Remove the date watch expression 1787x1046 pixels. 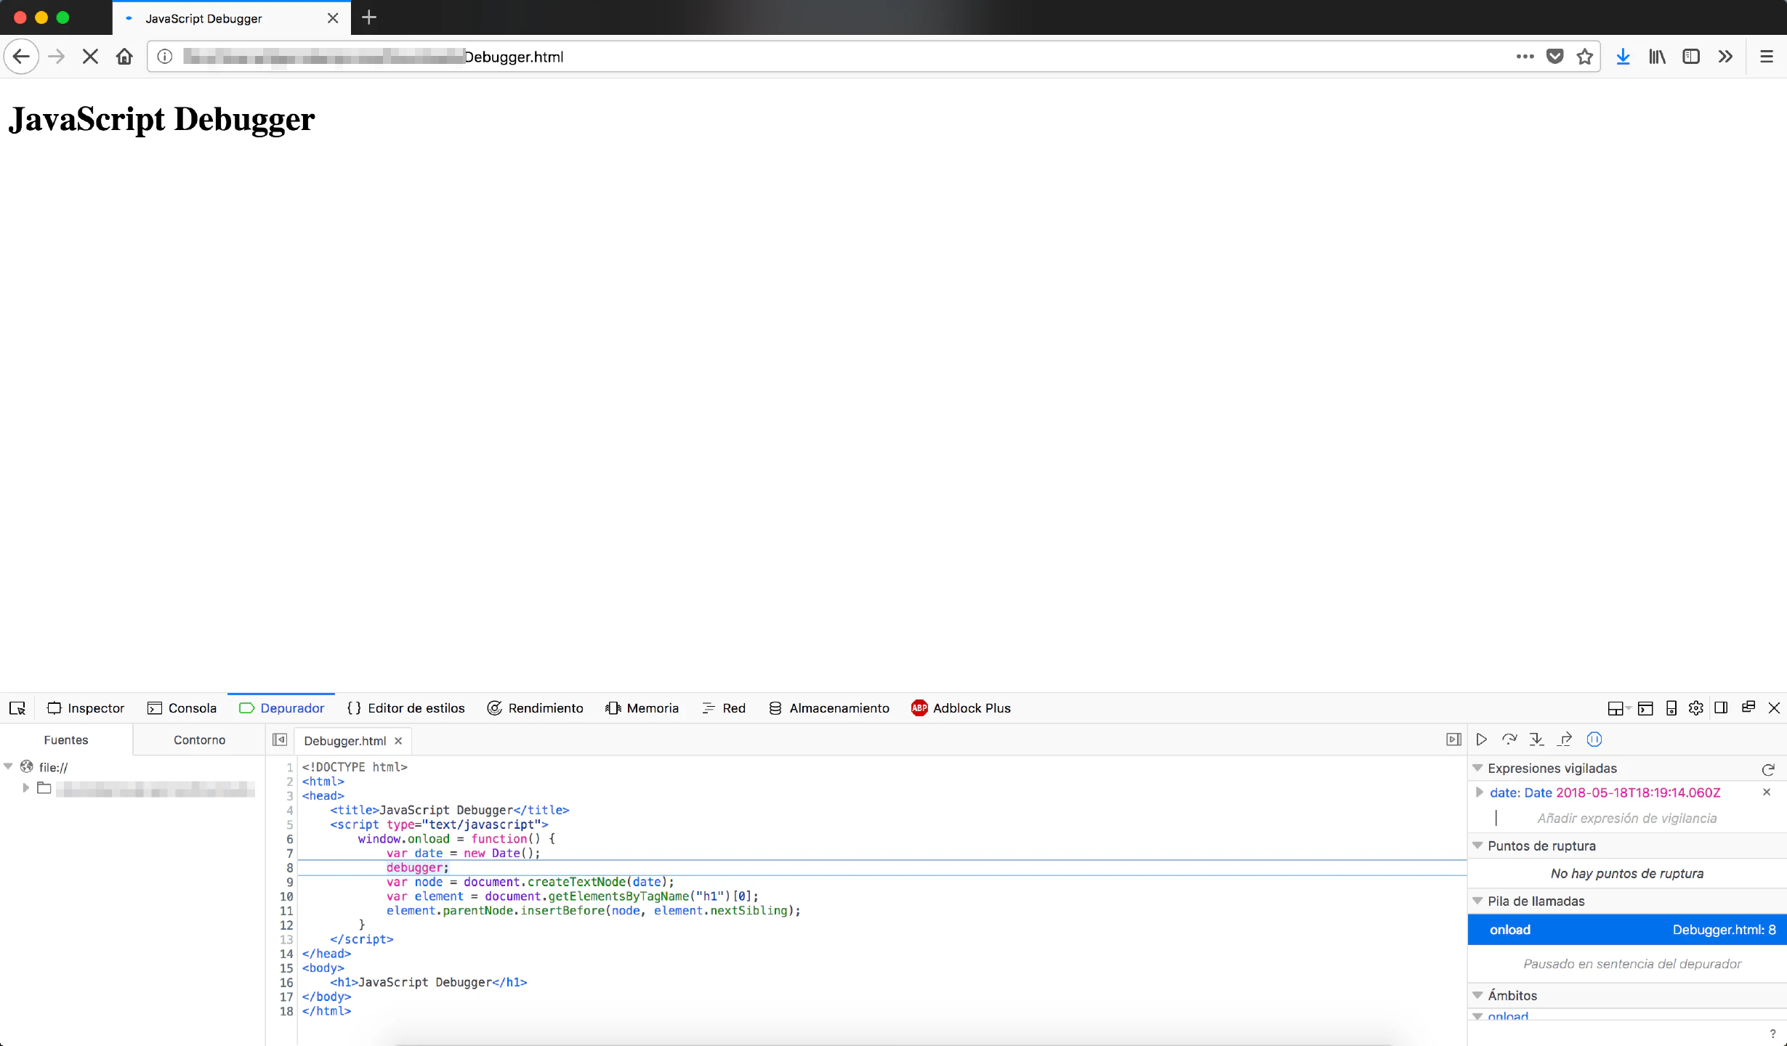[x=1767, y=792]
